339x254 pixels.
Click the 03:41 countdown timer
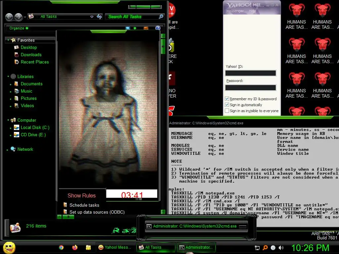[132, 195]
